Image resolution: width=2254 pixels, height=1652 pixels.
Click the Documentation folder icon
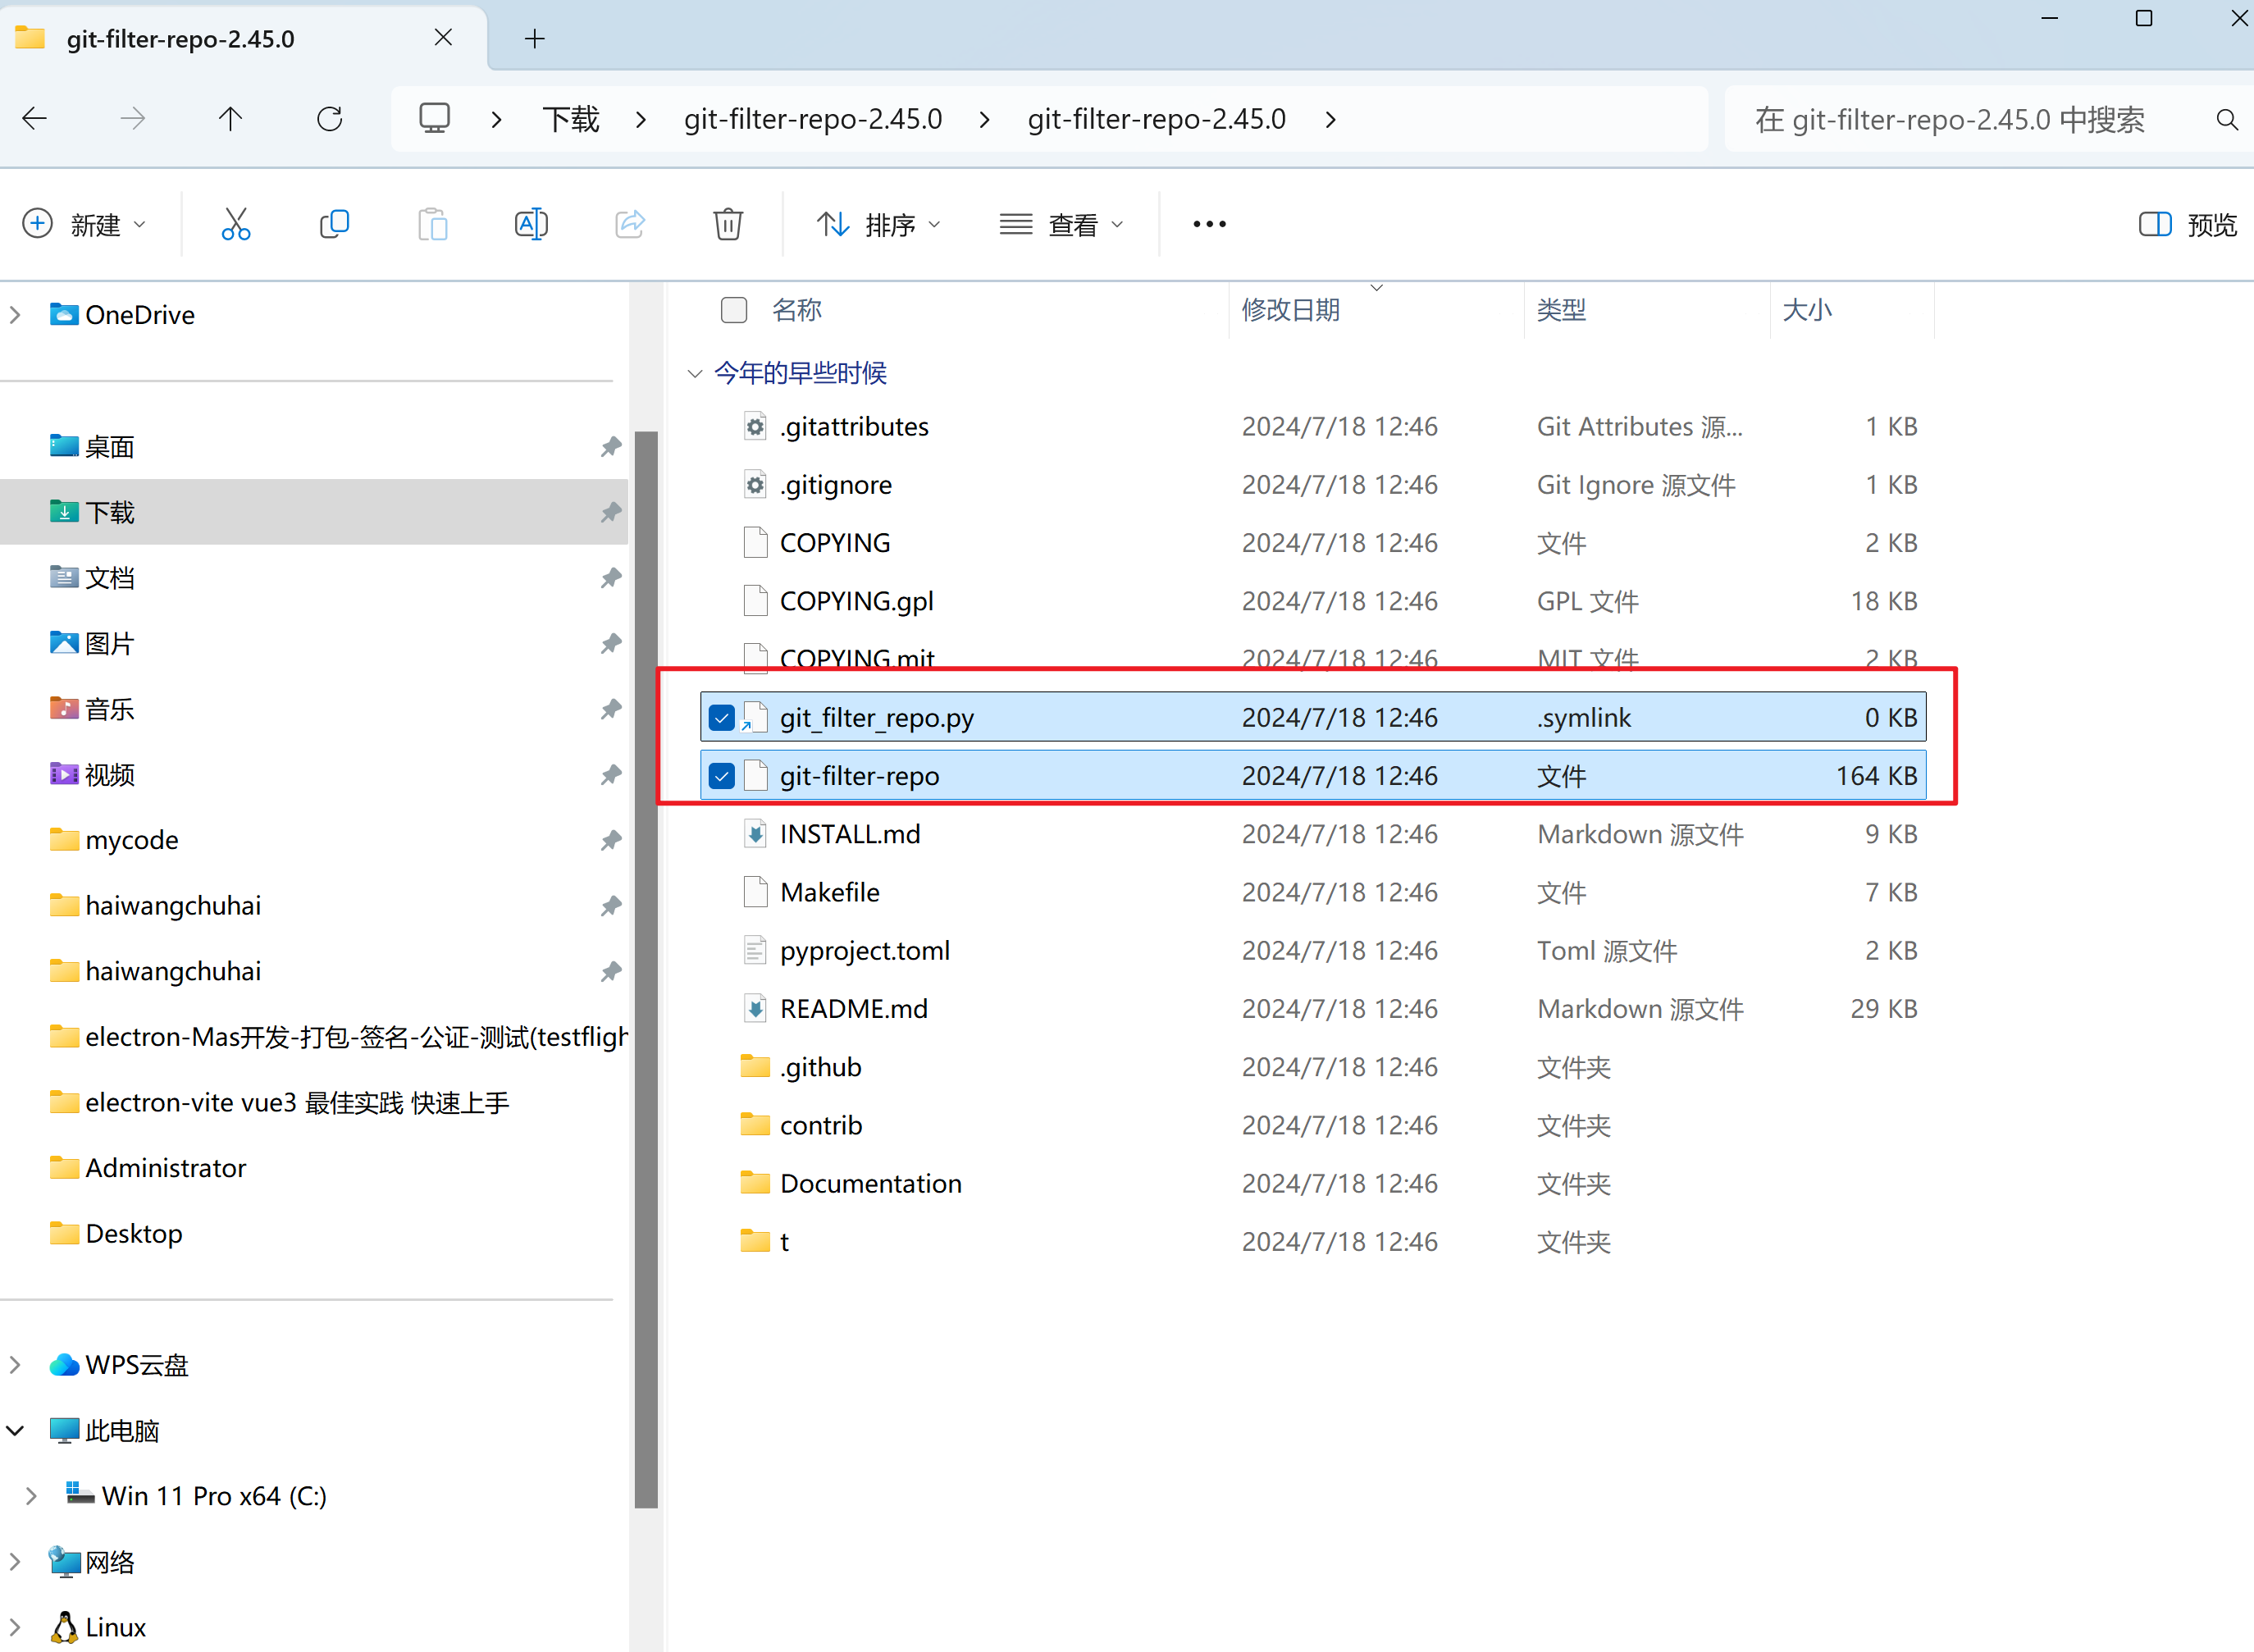(x=755, y=1183)
